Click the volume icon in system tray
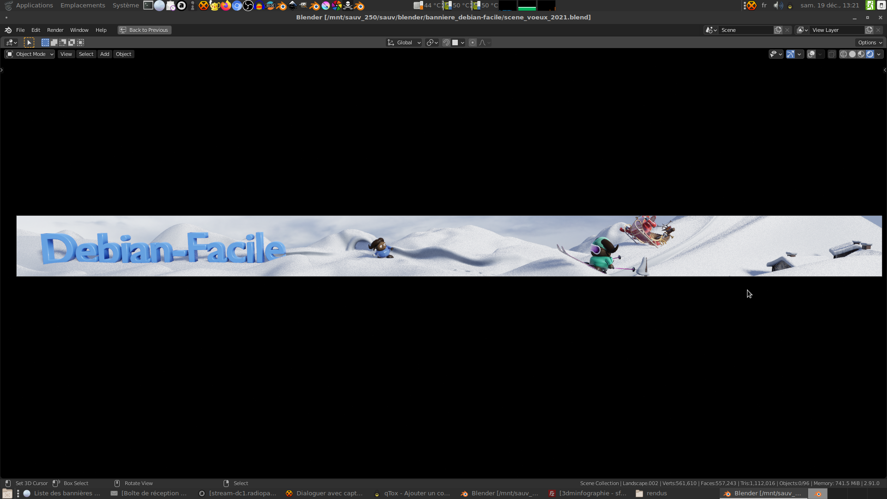The image size is (887, 499). tap(778, 6)
